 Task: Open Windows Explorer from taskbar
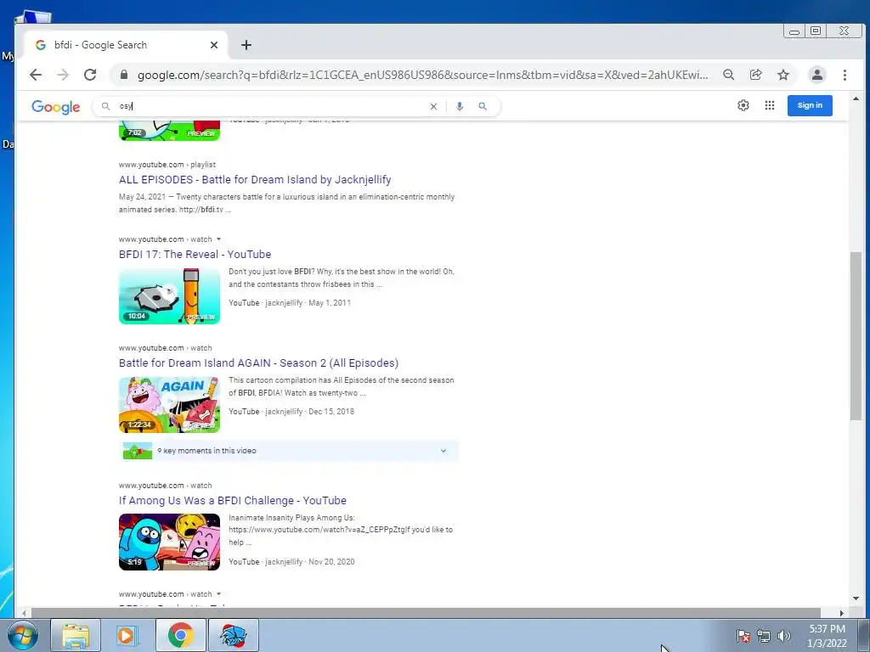[x=76, y=635]
